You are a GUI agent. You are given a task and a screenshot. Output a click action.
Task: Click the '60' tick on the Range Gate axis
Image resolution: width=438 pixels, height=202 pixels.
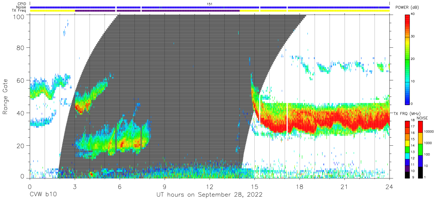21,80
